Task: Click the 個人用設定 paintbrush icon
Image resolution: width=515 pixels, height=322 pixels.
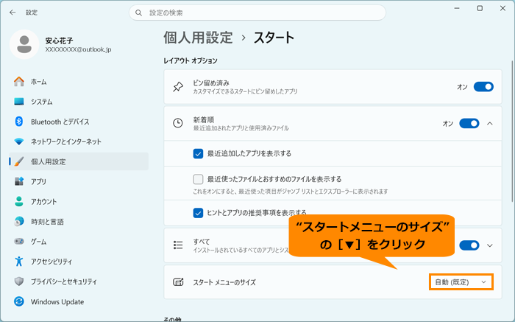Action: [x=19, y=161]
